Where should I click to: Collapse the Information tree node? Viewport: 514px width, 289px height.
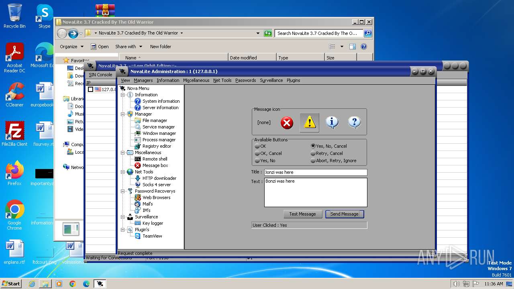point(123,95)
